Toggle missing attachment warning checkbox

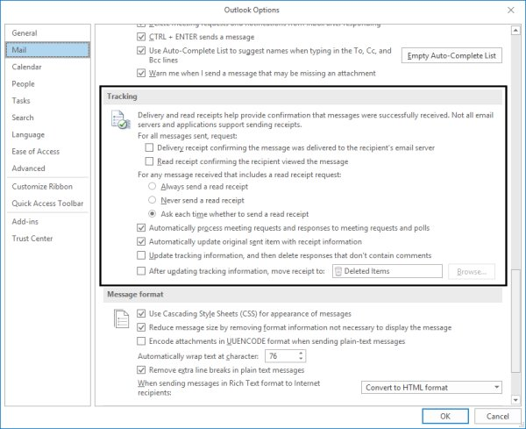(x=141, y=73)
